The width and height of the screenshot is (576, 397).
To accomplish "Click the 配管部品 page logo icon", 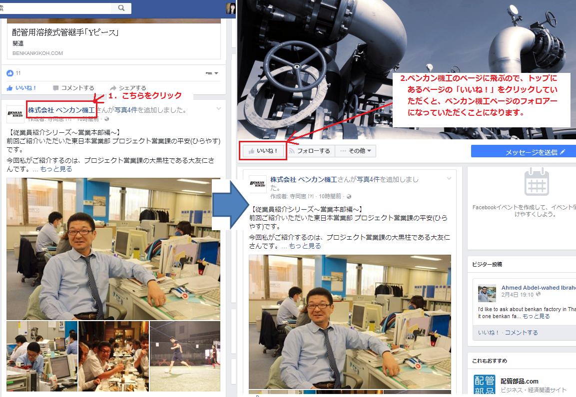I will [485, 384].
